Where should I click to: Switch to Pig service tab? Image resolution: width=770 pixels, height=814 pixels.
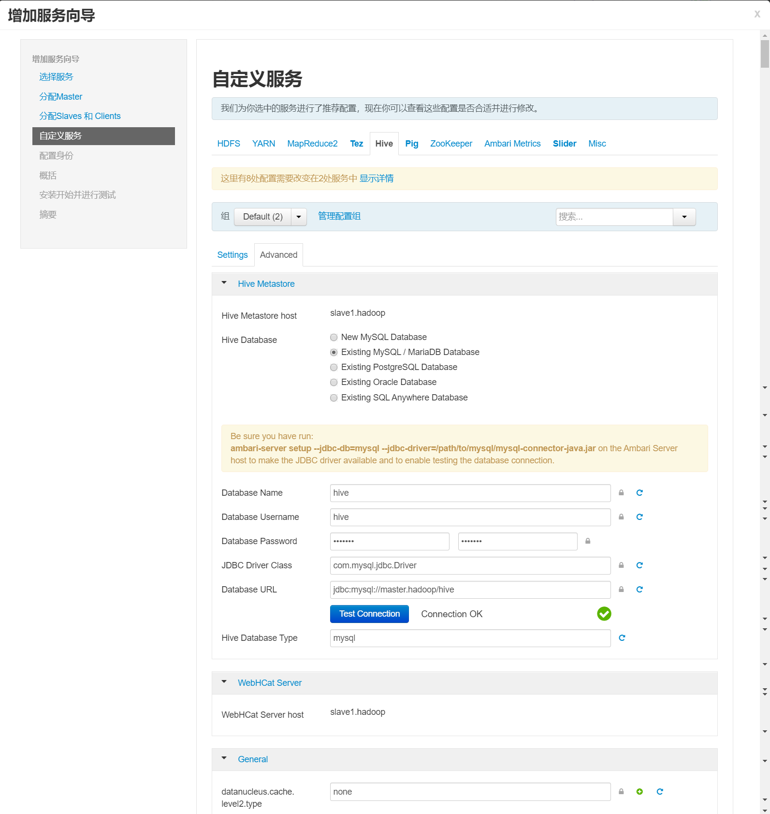[x=412, y=144]
